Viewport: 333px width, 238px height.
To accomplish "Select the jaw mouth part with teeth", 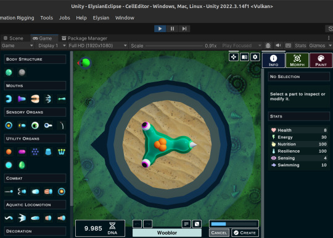I will (x=35, y=99).
